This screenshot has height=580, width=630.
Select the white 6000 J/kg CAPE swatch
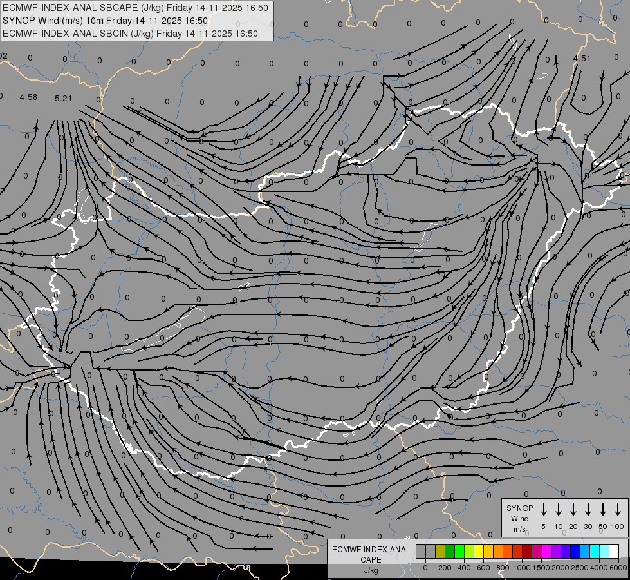pos(613,551)
